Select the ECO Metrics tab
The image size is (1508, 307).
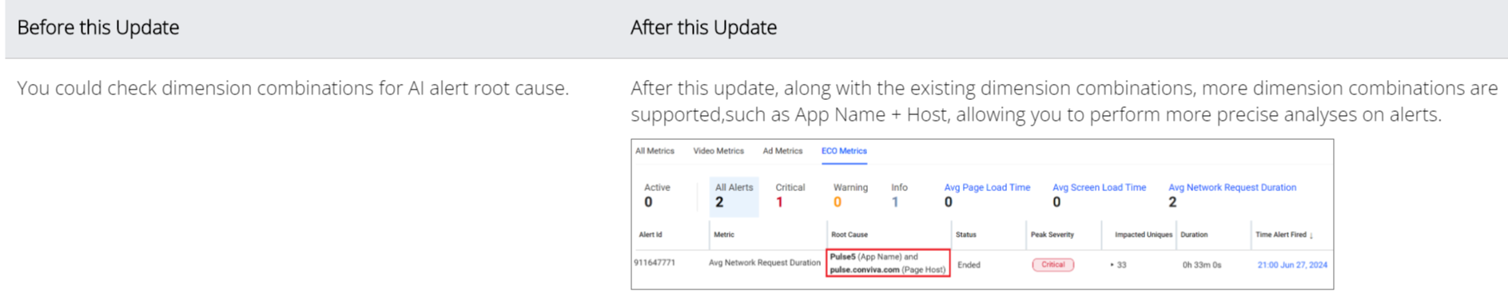click(844, 151)
